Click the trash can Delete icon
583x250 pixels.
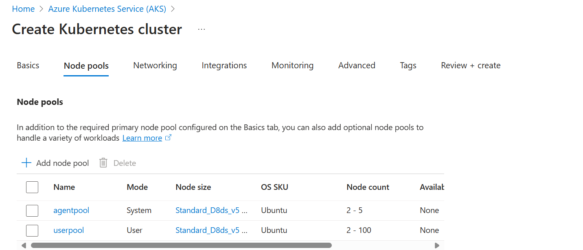[103, 163]
